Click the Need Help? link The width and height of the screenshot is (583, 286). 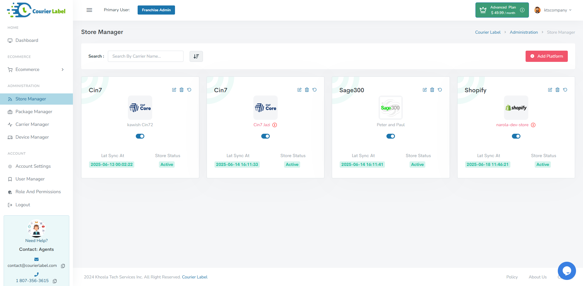click(x=36, y=241)
